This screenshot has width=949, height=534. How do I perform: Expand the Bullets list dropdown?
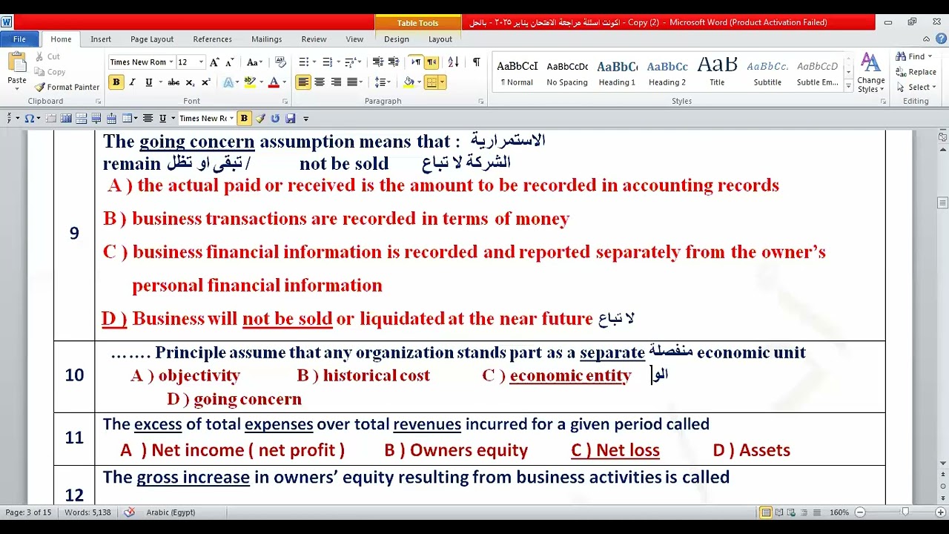[x=315, y=62]
